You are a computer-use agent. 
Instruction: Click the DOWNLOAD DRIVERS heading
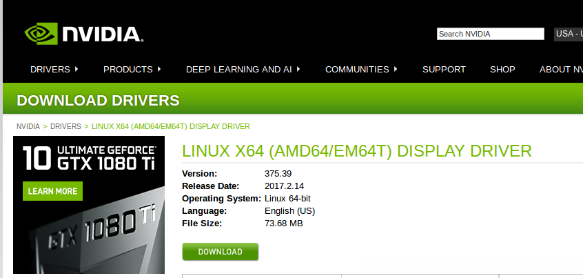pyautogui.click(x=98, y=101)
